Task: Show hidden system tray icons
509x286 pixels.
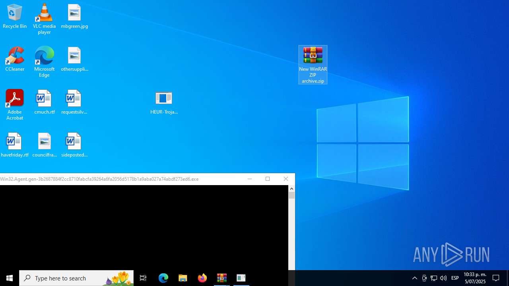Action: 415,278
